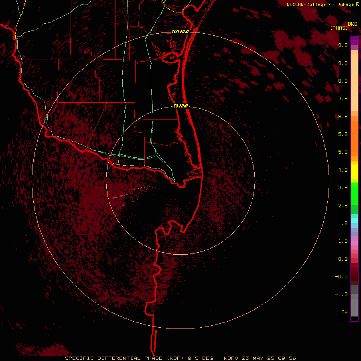The image size is (361, 361).
Task: Click the 8.2 color scale label
Action: point(343,81)
